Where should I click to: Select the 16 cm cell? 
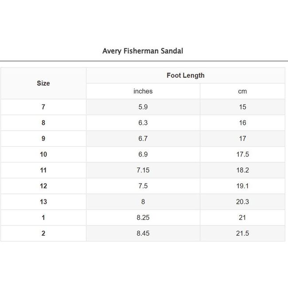pos(242,123)
